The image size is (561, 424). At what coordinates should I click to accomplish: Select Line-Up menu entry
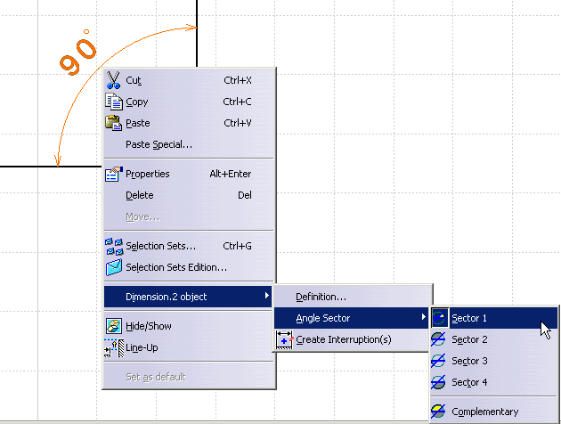click(189, 347)
